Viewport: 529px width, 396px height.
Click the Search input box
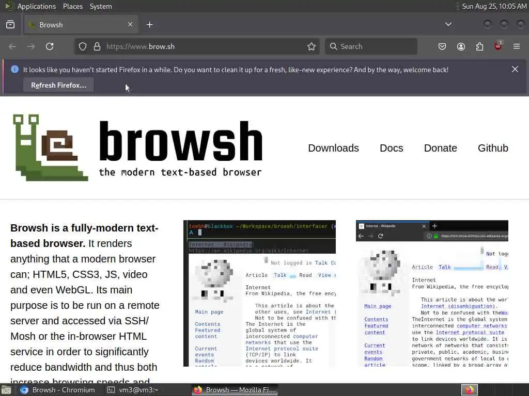click(x=371, y=46)
